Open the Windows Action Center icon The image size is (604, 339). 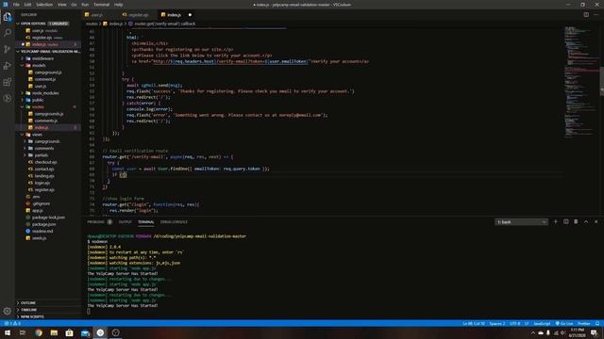click(595, 332)
